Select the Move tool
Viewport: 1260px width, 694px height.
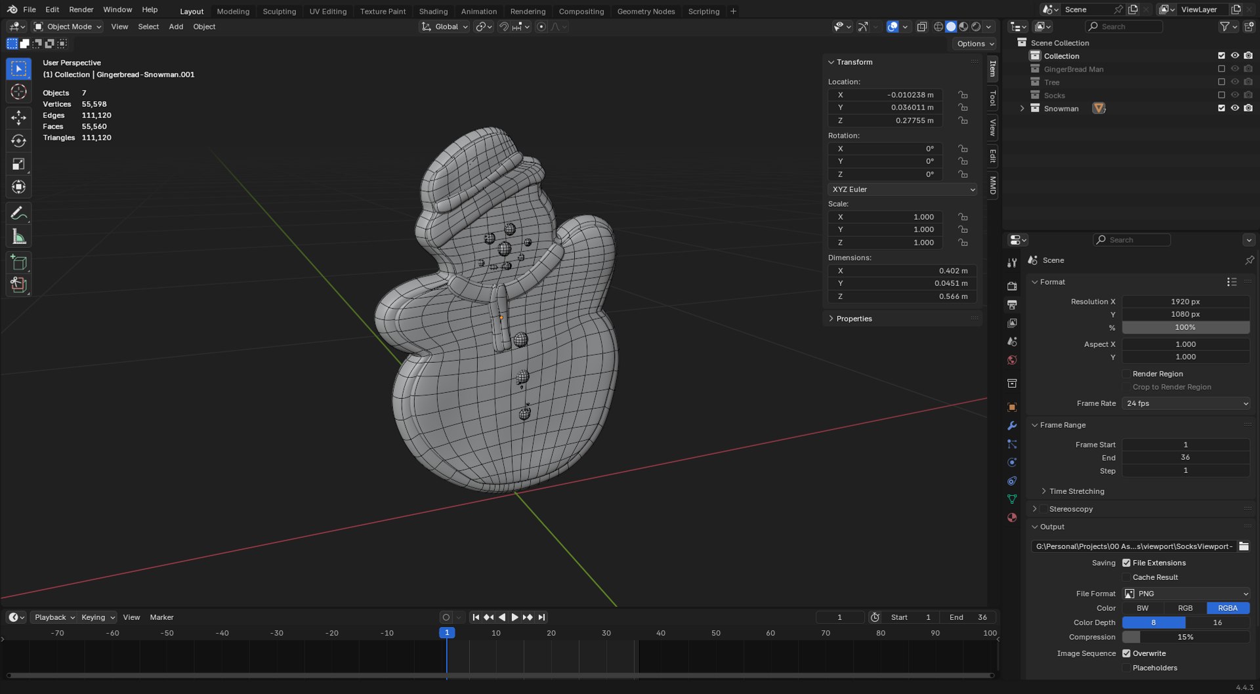(18, 118)
